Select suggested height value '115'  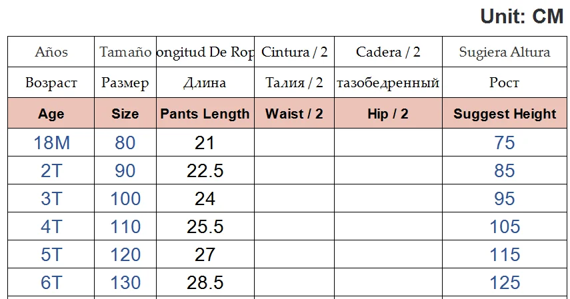(505, 254)
